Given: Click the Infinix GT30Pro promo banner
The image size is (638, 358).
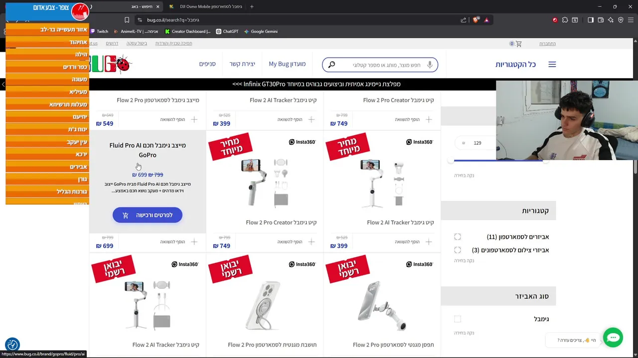Looking at the screenshot, I should [317, 84].
